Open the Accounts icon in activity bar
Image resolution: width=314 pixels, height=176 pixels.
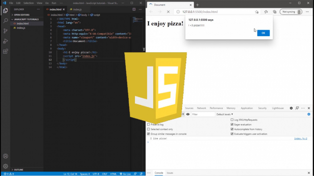5,156
